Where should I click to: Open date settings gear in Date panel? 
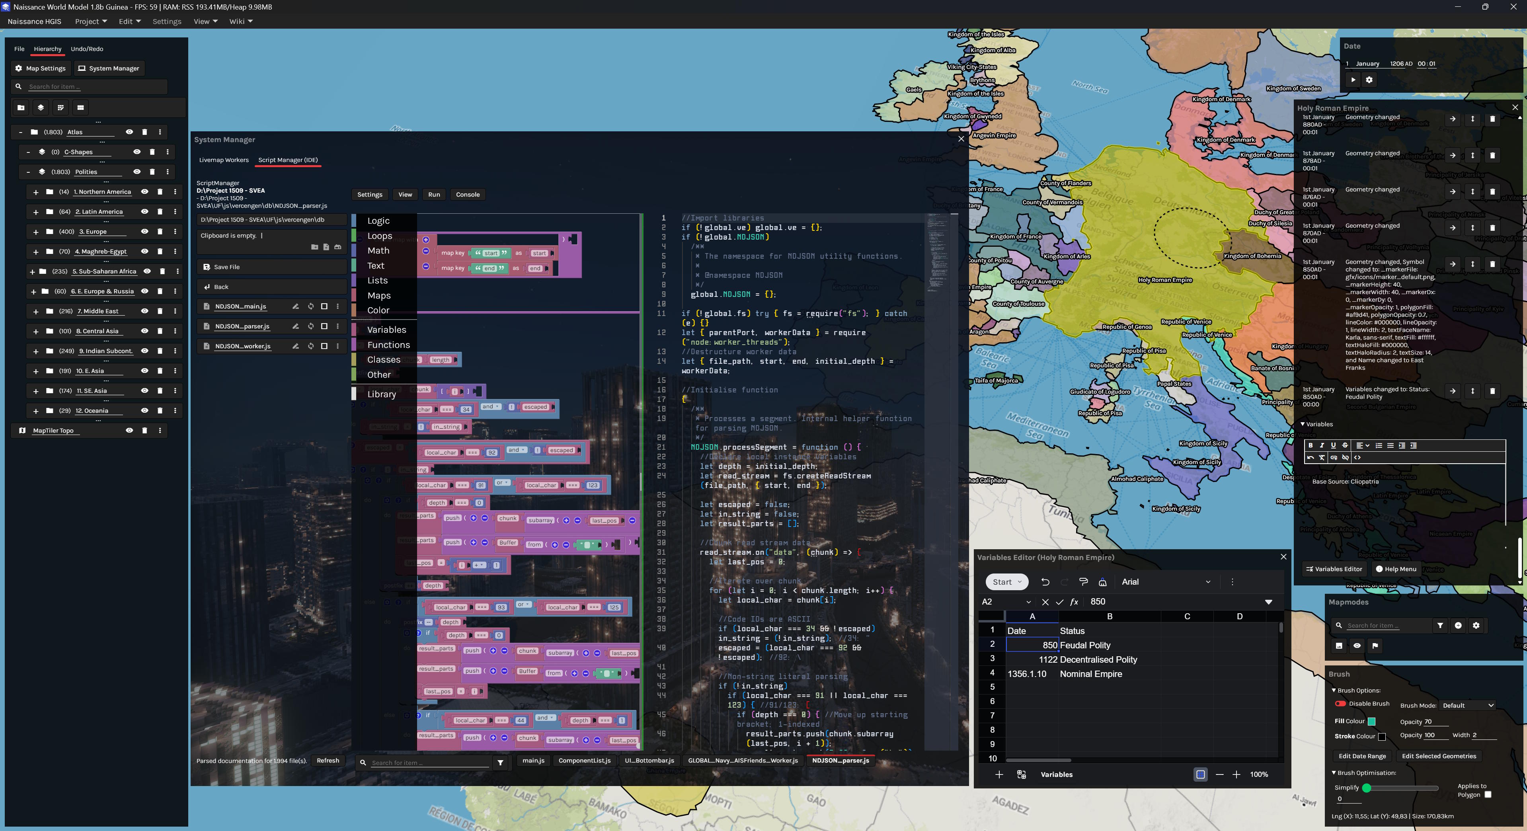click(1369, 80)
